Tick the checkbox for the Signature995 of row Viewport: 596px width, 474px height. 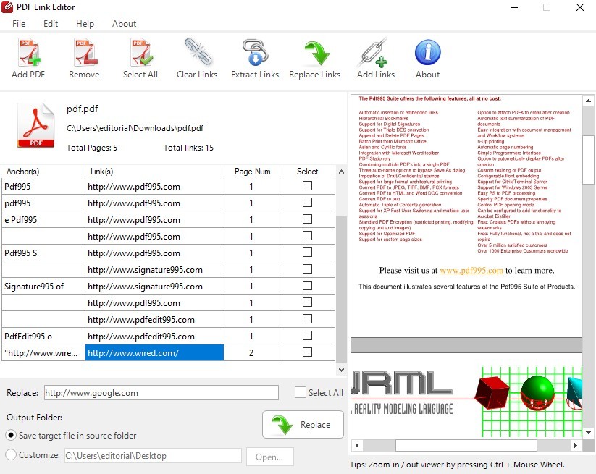[x=307, y=286]
